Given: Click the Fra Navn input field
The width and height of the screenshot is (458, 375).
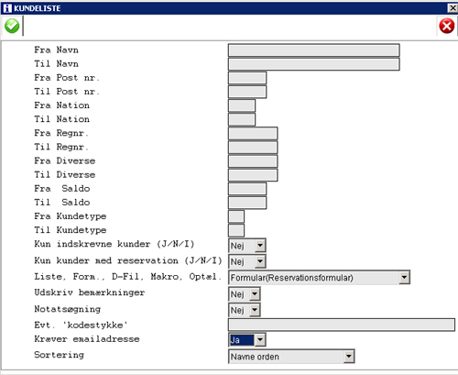Looking at the screenshot, I should point(314,50).
